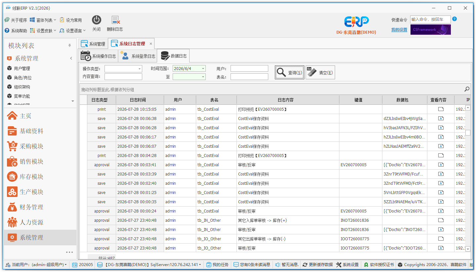The image size is (476, 272).
Task: Click the 关闭 power icon in toolbar
Action: (x=96, y=20)
